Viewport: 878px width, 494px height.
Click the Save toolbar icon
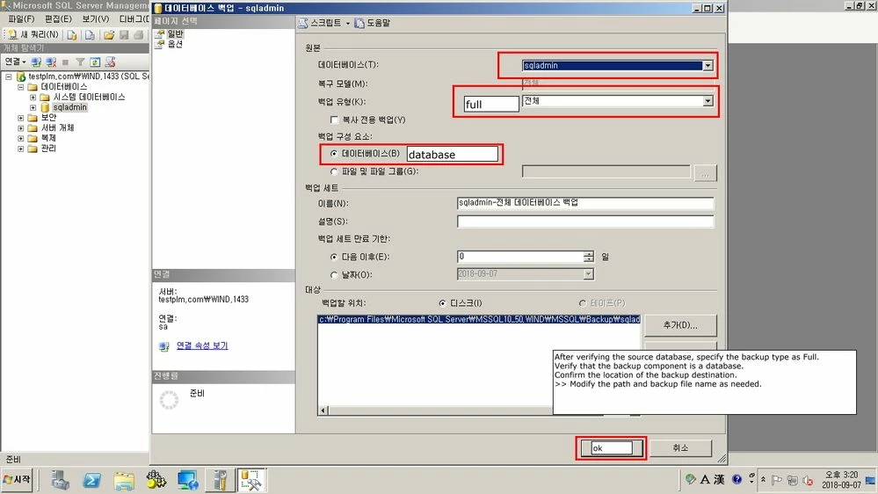[124, 35]
